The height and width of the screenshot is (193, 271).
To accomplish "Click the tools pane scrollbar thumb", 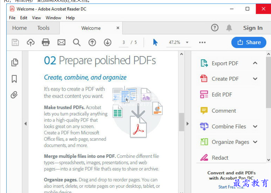I will click(269, 83).
